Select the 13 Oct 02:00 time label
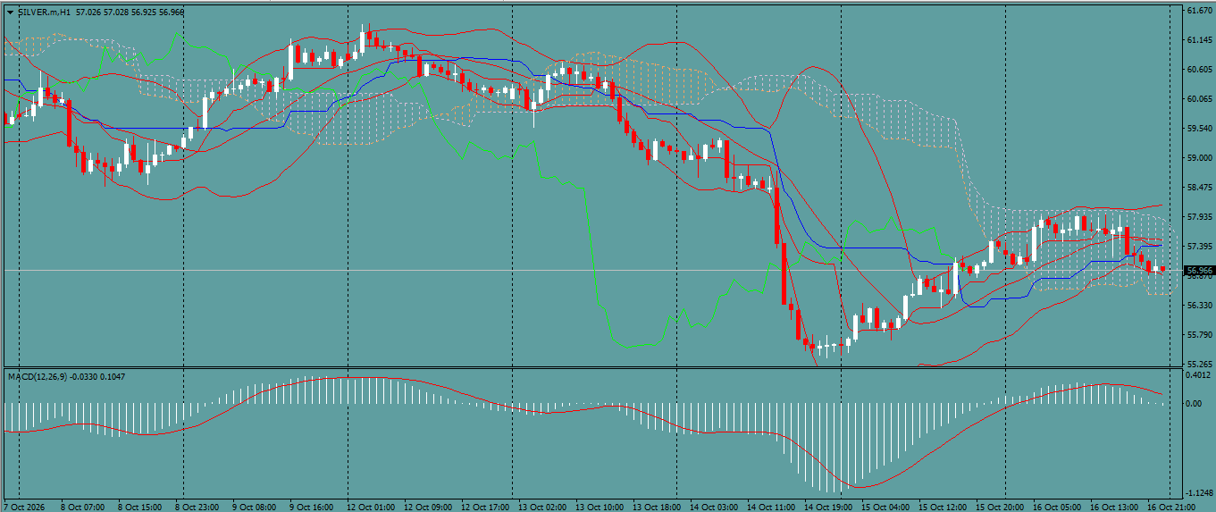This screenshot has width=1216, height=512. (x=543, y=507)
